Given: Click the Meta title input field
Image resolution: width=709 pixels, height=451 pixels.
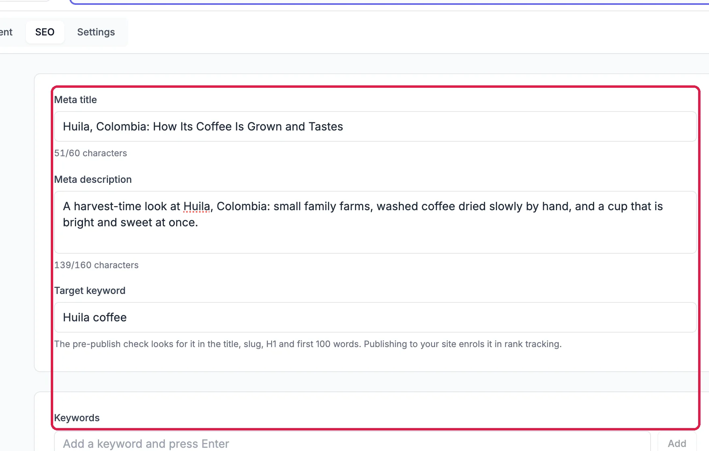Looking at the screenshot, I should 375,126.
